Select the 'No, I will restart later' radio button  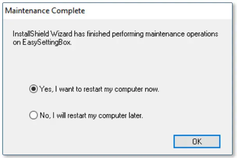[x=33, y=115]
